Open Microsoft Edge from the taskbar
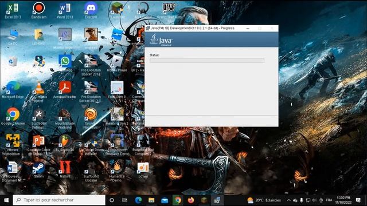This screenshot has width=367, height=206. (x=138, y=200)
